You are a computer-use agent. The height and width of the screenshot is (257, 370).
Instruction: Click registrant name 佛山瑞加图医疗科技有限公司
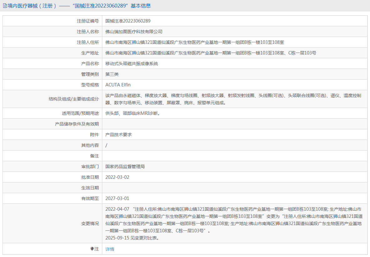point(134,32)
